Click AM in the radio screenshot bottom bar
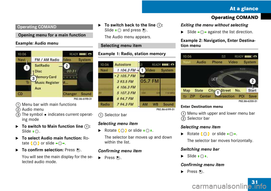This screenshot has width=271, height=191. tap(145, 104)
